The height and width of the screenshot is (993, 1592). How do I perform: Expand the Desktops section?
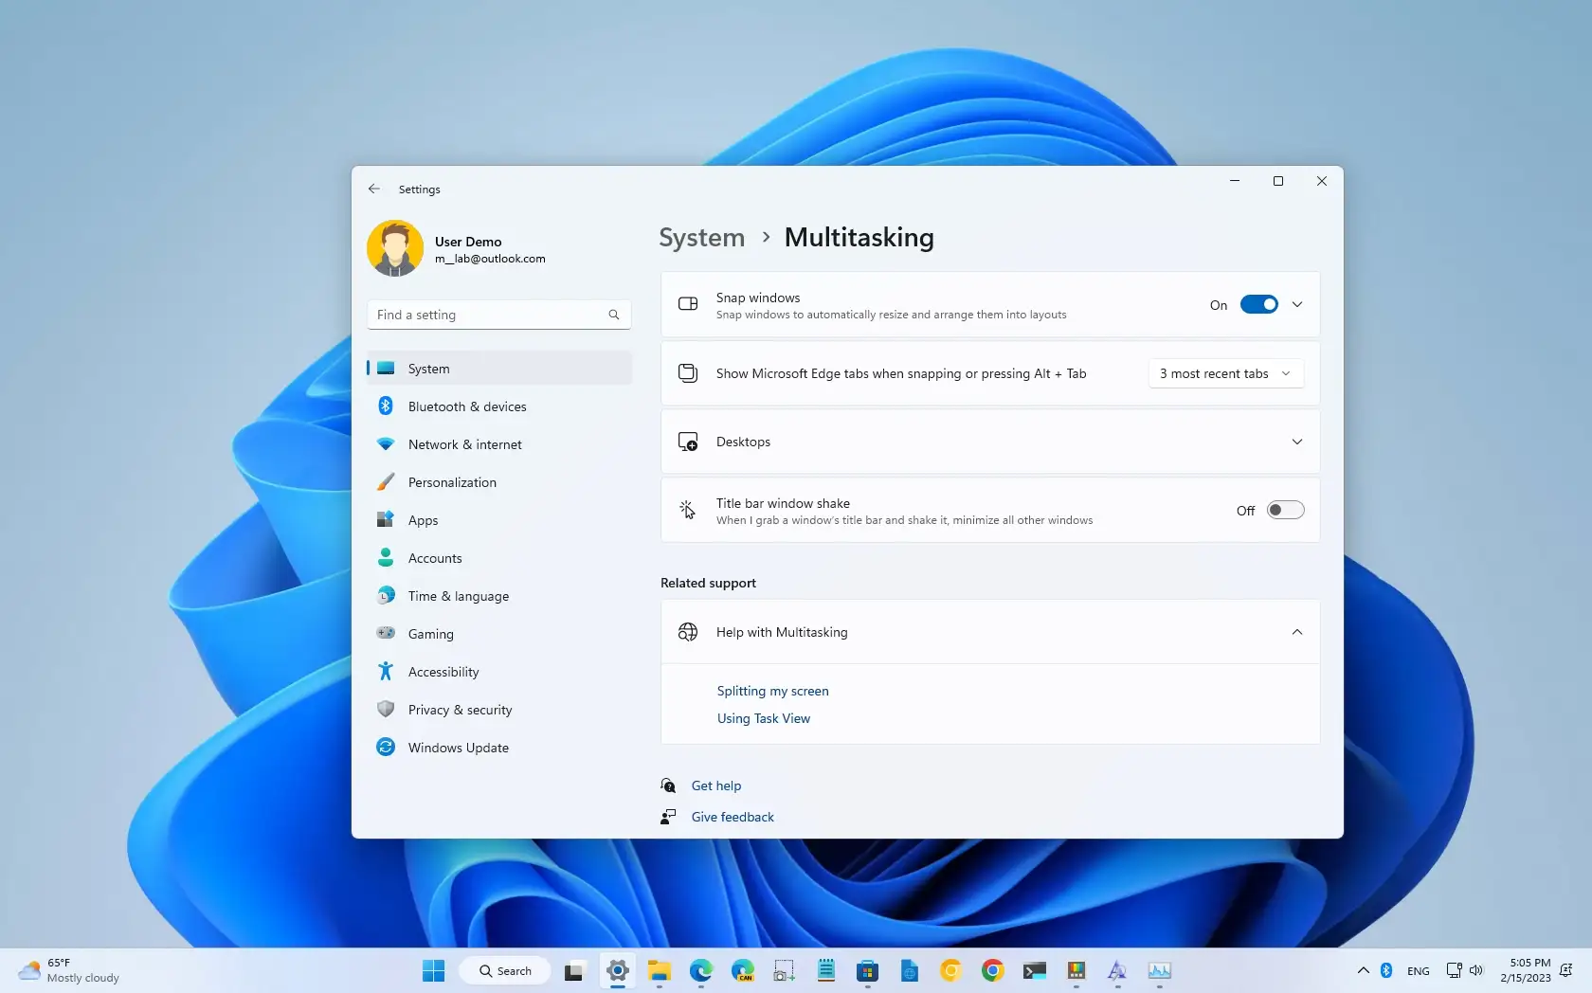tap(1296, 441)
